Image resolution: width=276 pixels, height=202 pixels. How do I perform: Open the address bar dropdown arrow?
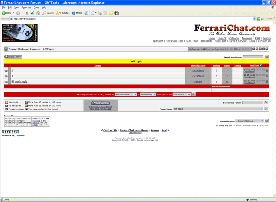coord(254,19)
